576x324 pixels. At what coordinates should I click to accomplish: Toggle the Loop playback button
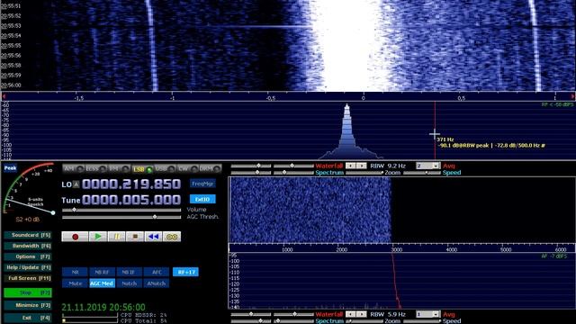point(172,237)
